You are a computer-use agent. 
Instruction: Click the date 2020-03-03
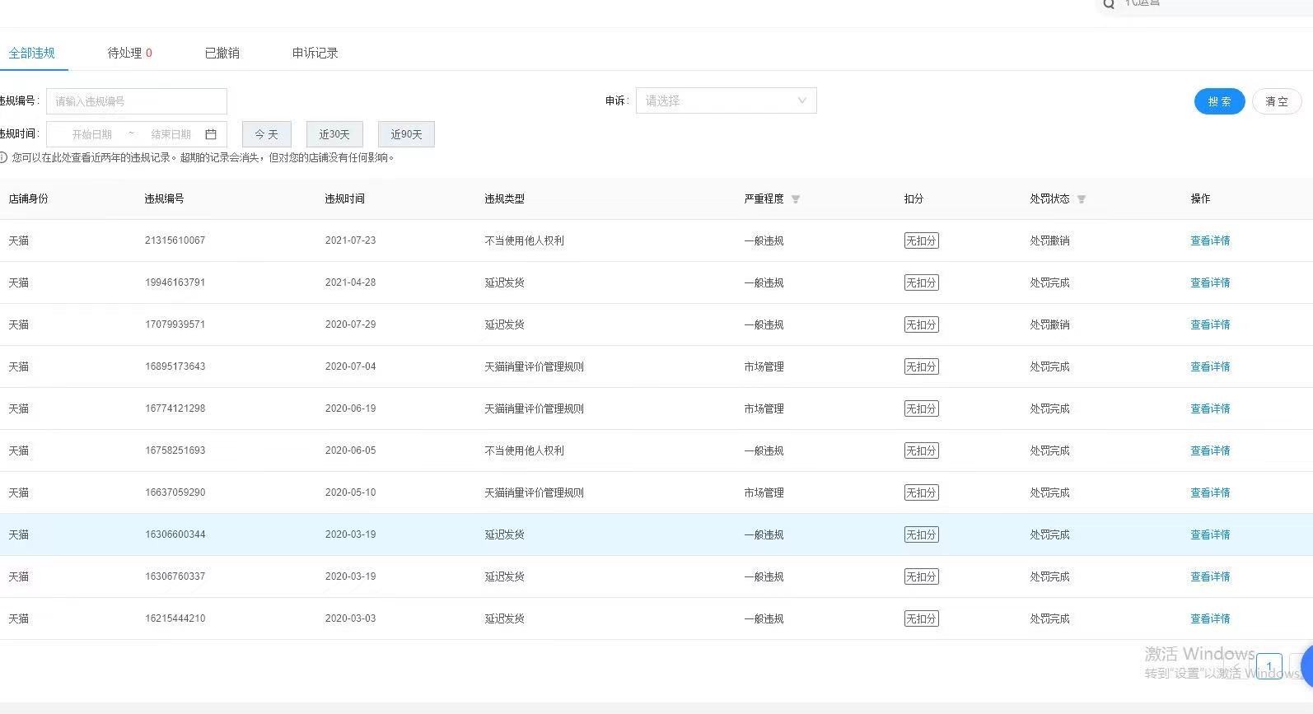coord(350,618)
